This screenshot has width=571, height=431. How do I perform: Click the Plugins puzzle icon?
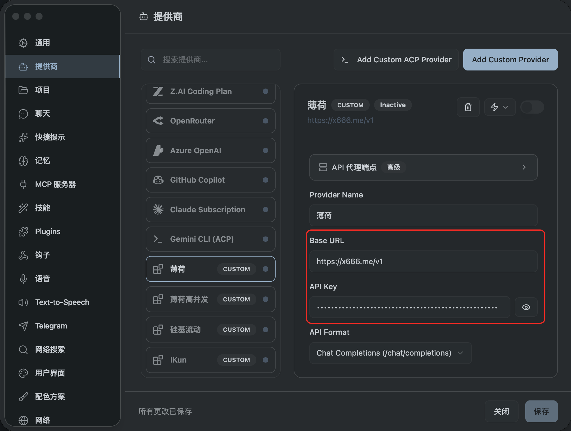coord(23,232)
